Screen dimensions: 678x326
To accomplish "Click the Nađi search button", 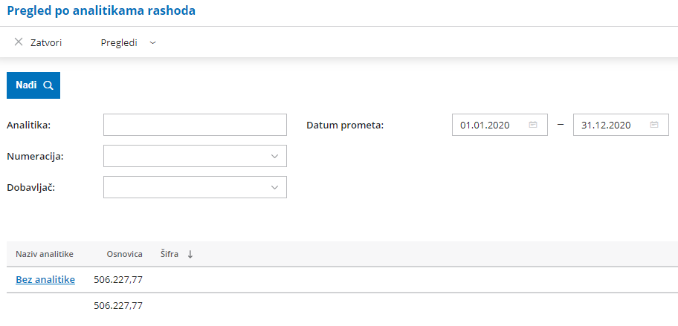I will pyautogui.click(x=33, y=85).
